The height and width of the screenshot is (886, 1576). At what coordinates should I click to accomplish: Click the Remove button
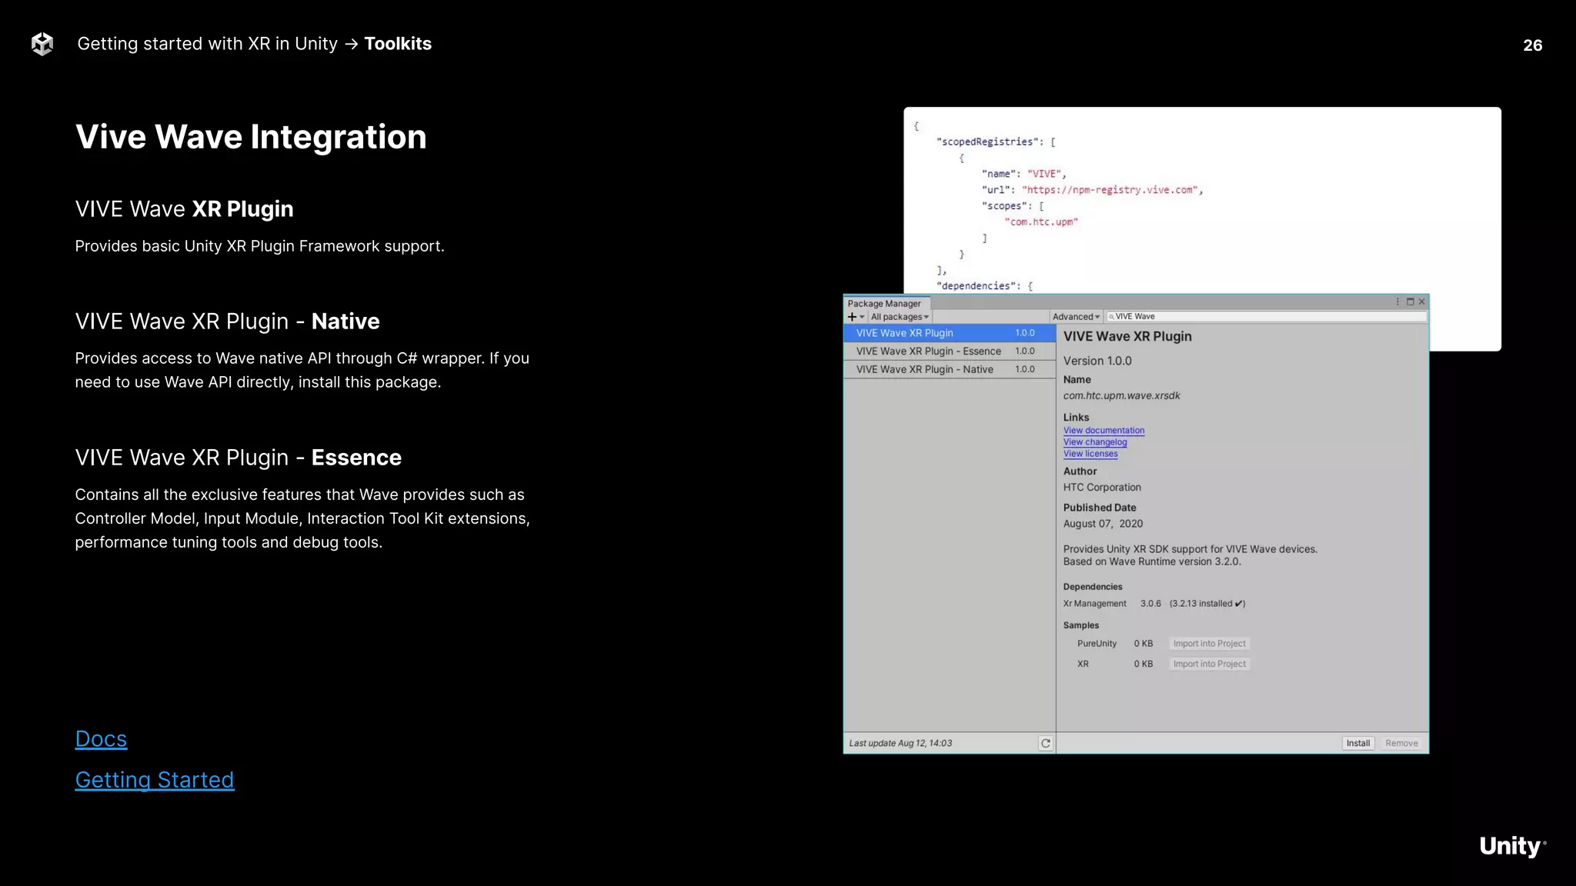click(1401, 743)
